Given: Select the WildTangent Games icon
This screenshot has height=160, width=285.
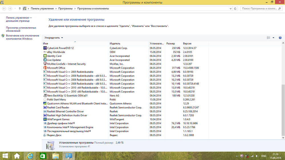Looking at the screenshot, I should click(x=45, y=119).
